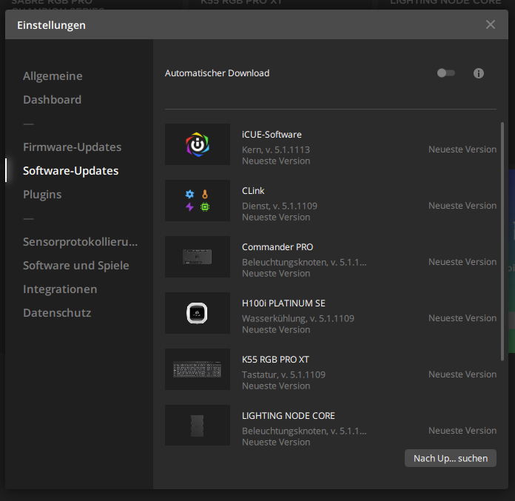Click the K55 RGB PRO XT title

pos(275,360)
